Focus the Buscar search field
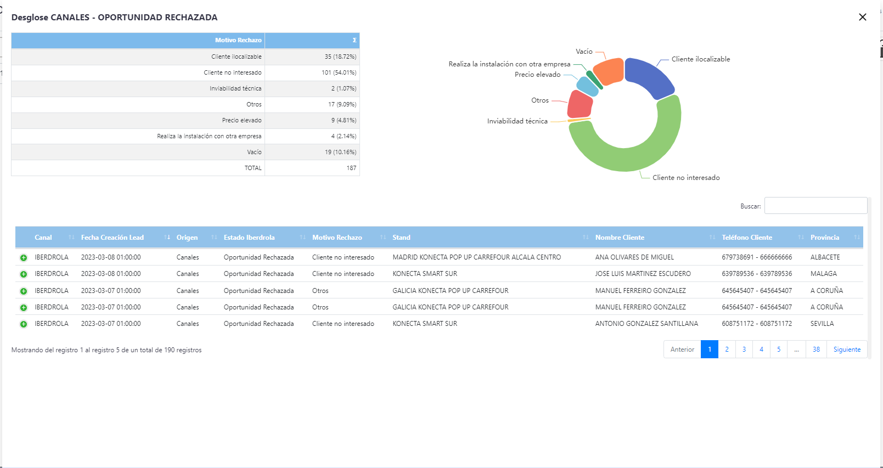This screenshot has height=468, width=883. 815,206
